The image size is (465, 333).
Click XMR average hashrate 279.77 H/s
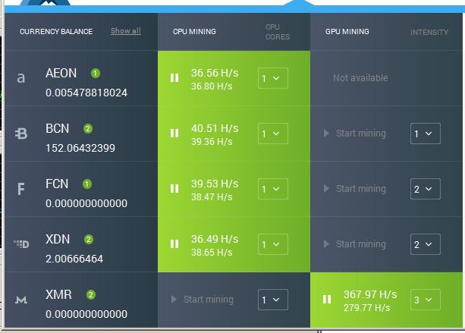(x=367, y=308)
